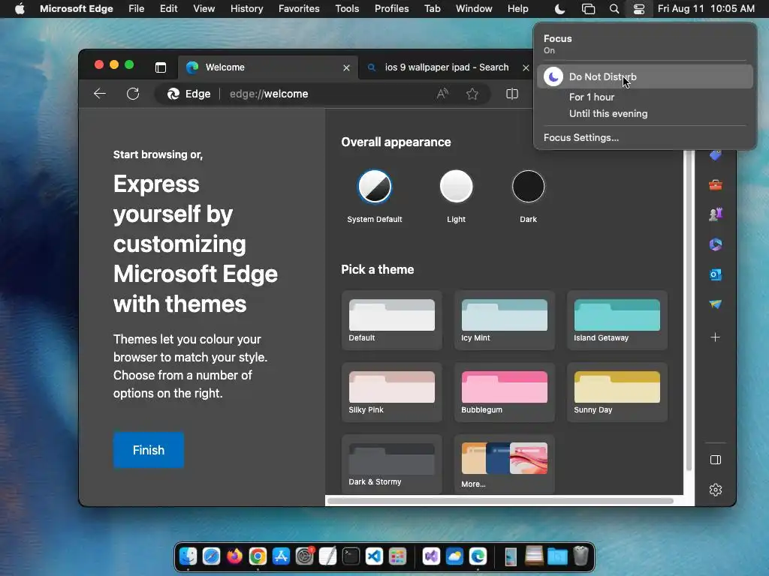Screen dimensions: 769x576
Task: Launch Firefox from the dock
Action: click(x=234, y=556)
